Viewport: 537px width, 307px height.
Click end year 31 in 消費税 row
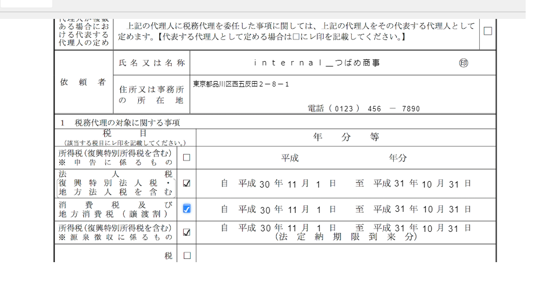[400, 209]
